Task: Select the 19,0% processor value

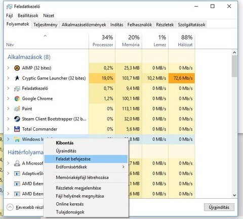Action: (102, 78)
